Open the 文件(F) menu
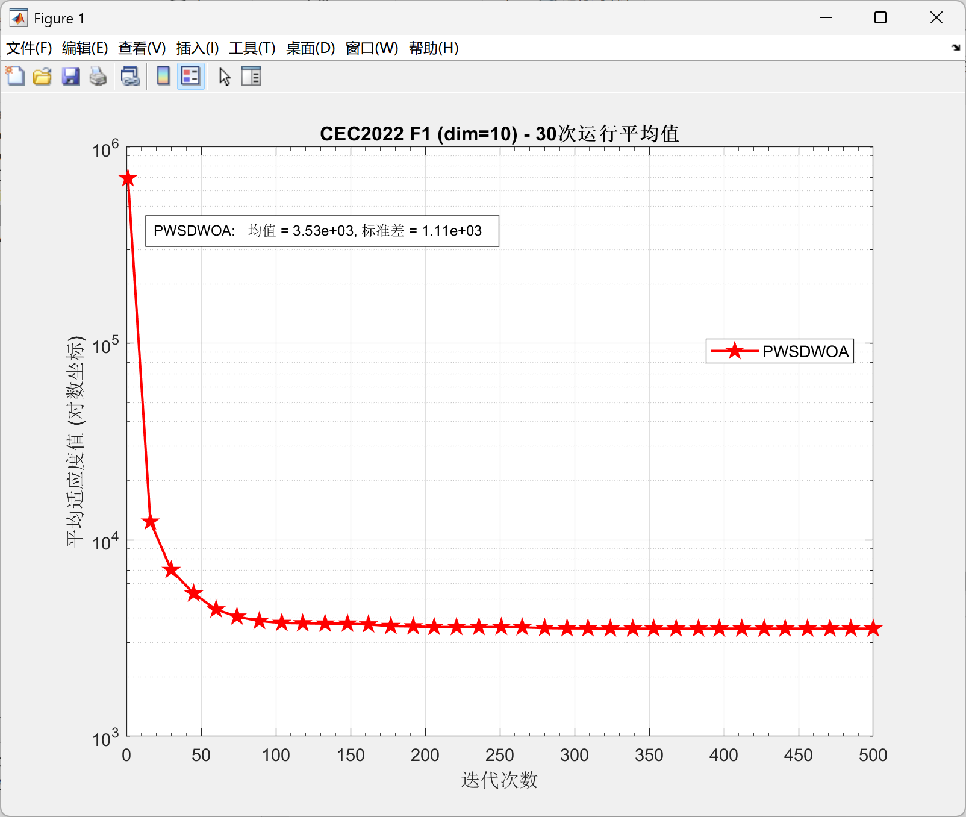The height and width of the screenshot is (817, 966). 29,48
